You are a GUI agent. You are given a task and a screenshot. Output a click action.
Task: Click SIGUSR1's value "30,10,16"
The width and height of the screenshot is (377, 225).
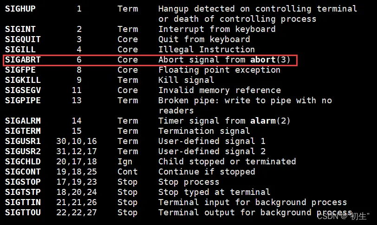tap(76, 141)
